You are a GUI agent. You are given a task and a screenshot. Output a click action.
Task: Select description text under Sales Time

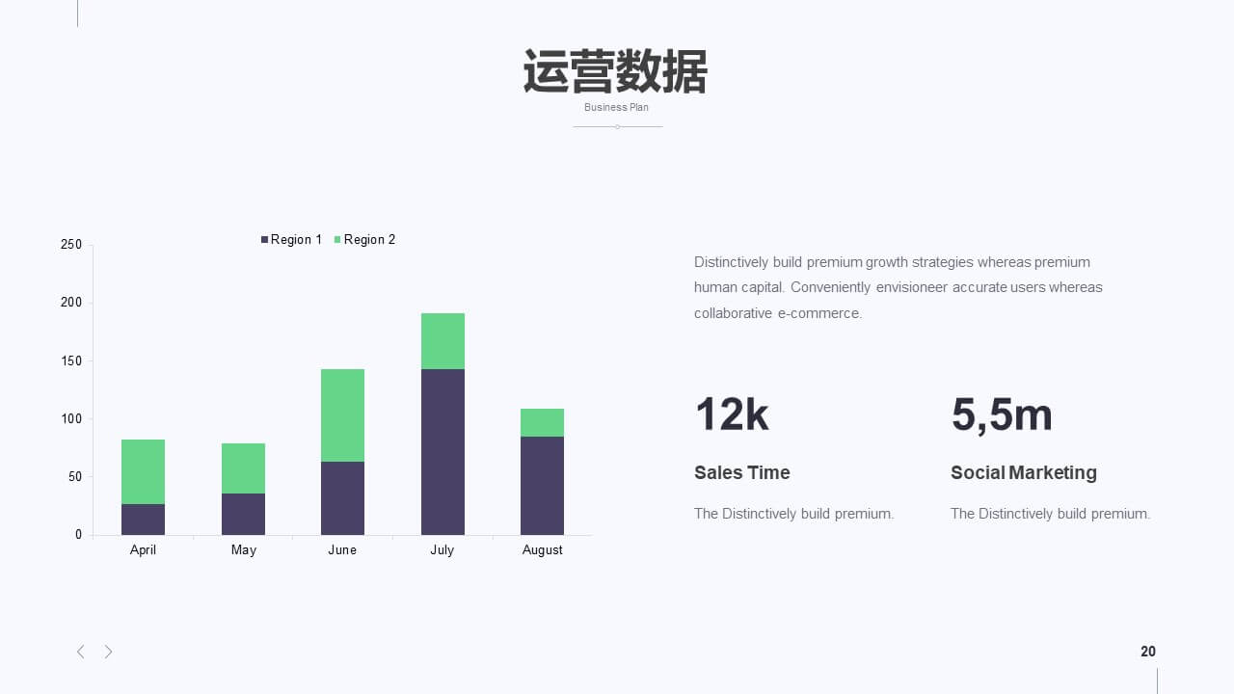tap(794, 514)
